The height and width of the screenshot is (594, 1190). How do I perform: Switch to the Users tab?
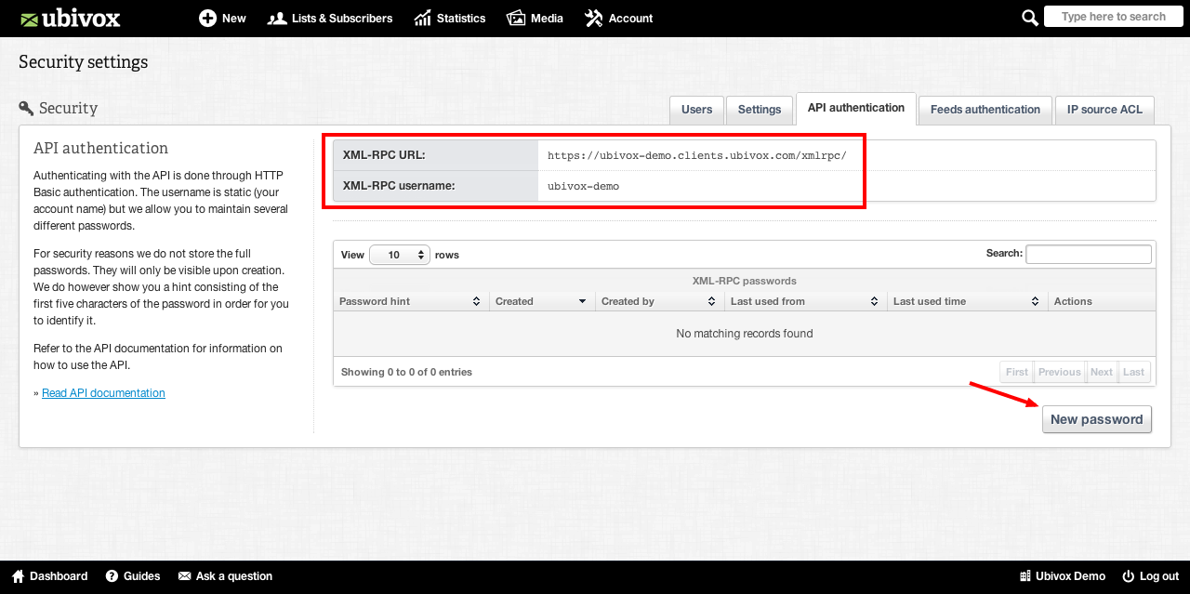pyautogui.click(x=696, y=110)
